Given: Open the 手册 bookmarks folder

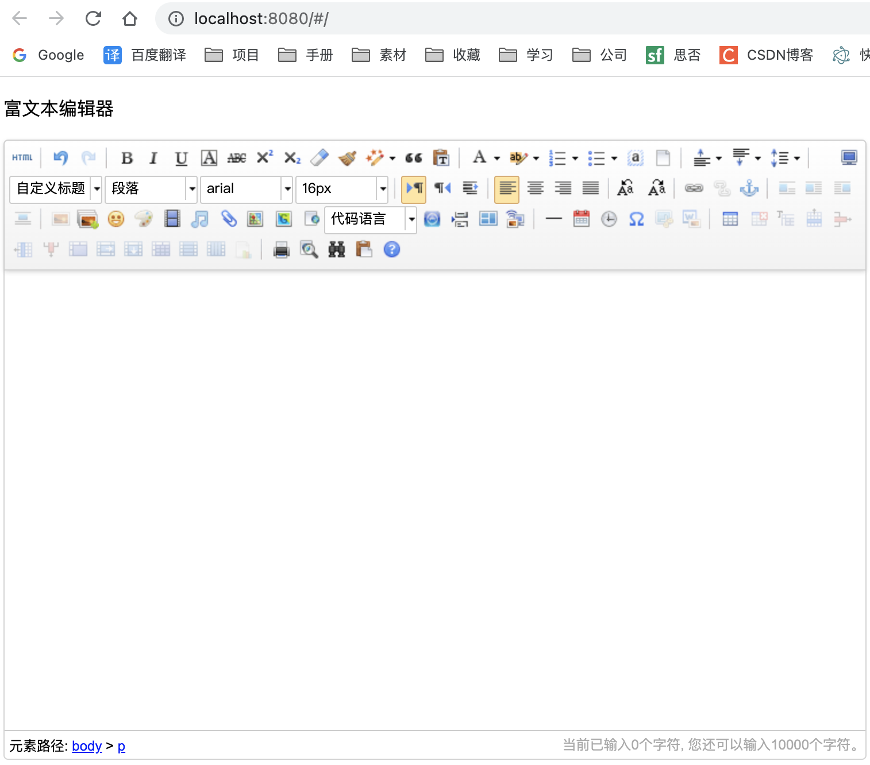Looking at the screenshot, I should tap(306, 55).
